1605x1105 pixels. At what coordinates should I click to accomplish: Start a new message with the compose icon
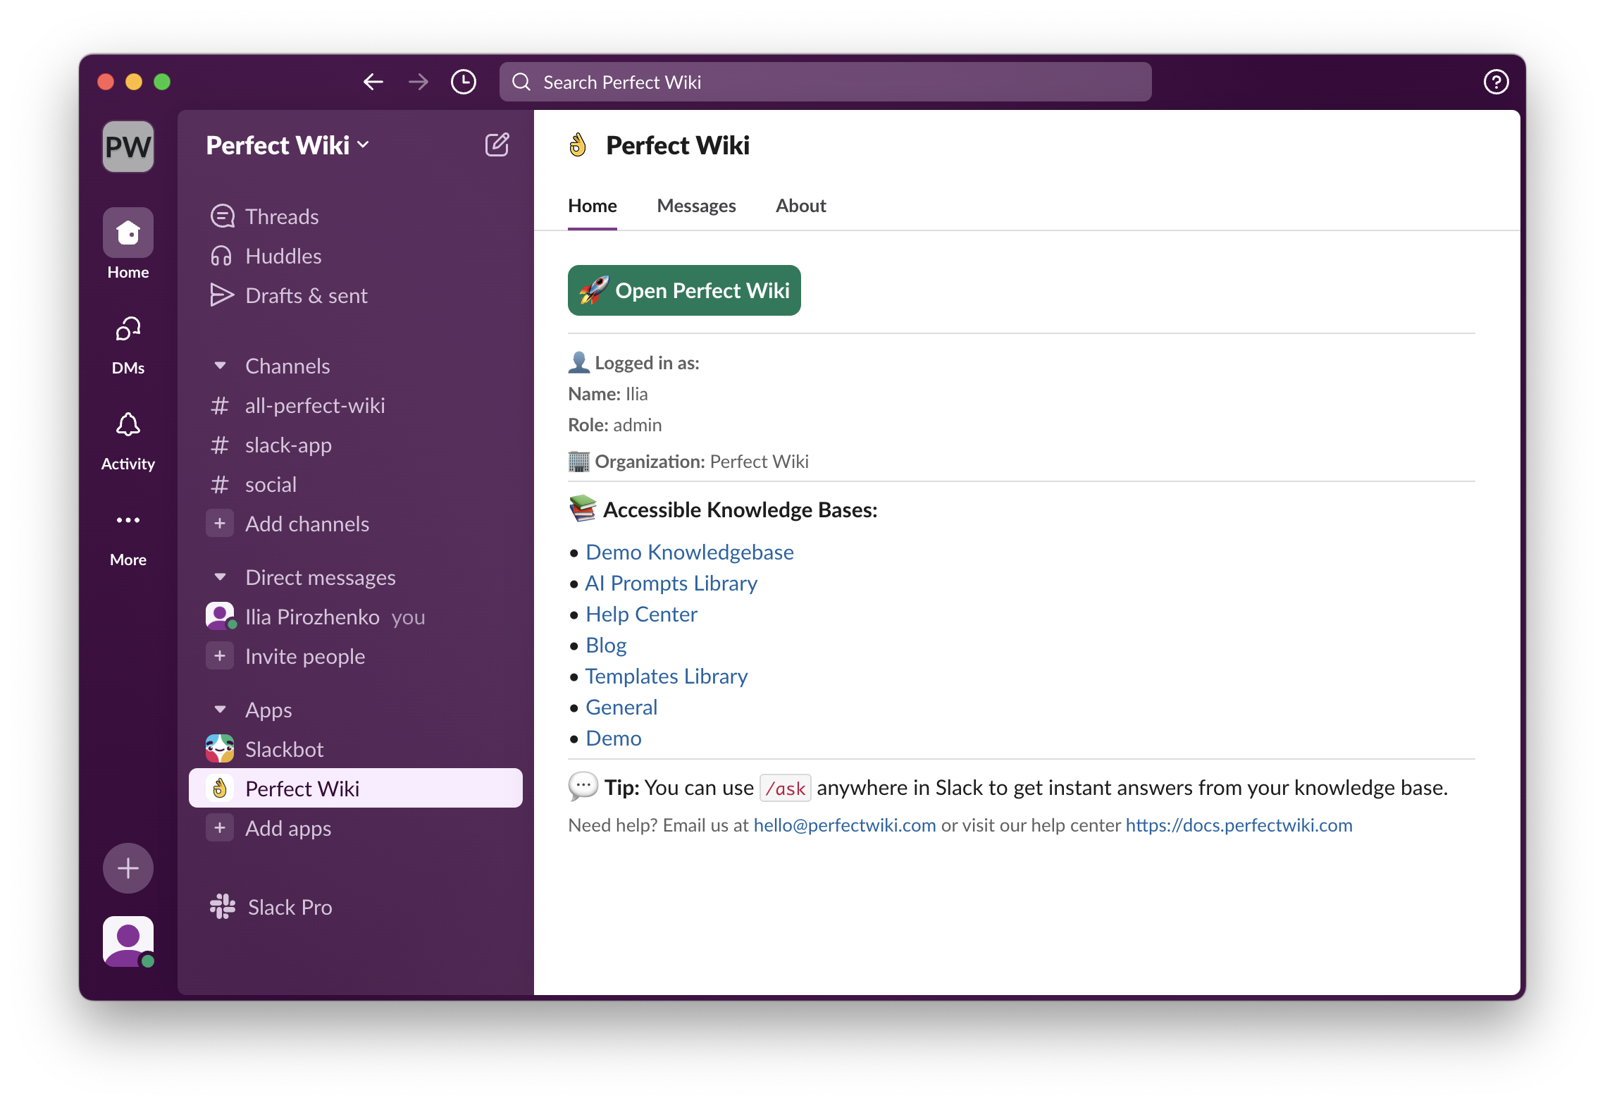coord(498,144)
